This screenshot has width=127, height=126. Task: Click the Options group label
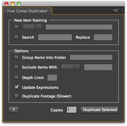21,51
